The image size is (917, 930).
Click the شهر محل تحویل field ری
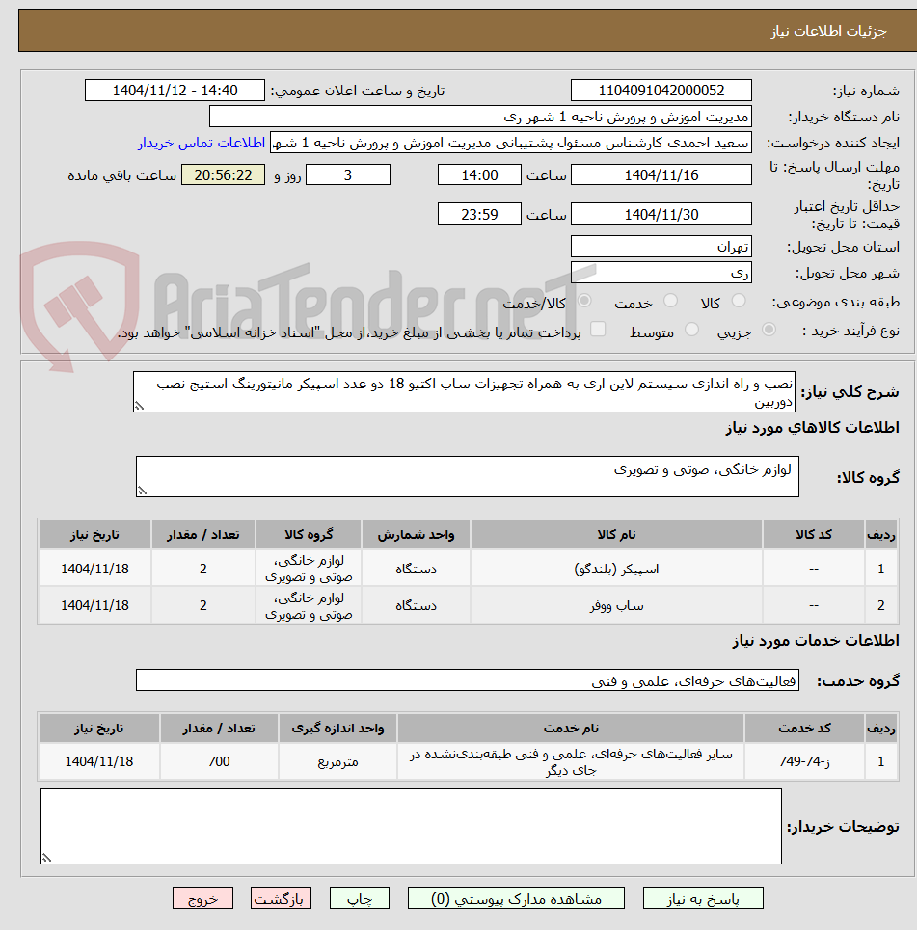click(x=661, y=272)
